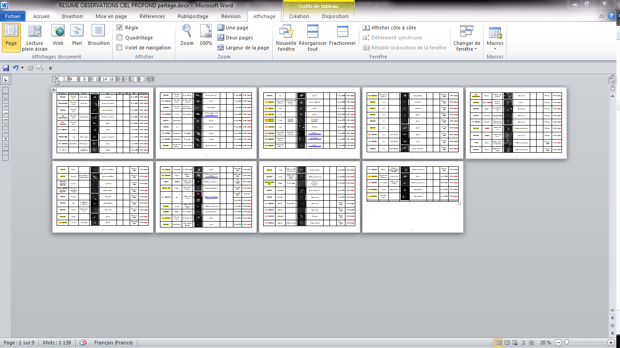
Task: Save document from Quick Access Toolbar
Action: (x=6, y=68)
